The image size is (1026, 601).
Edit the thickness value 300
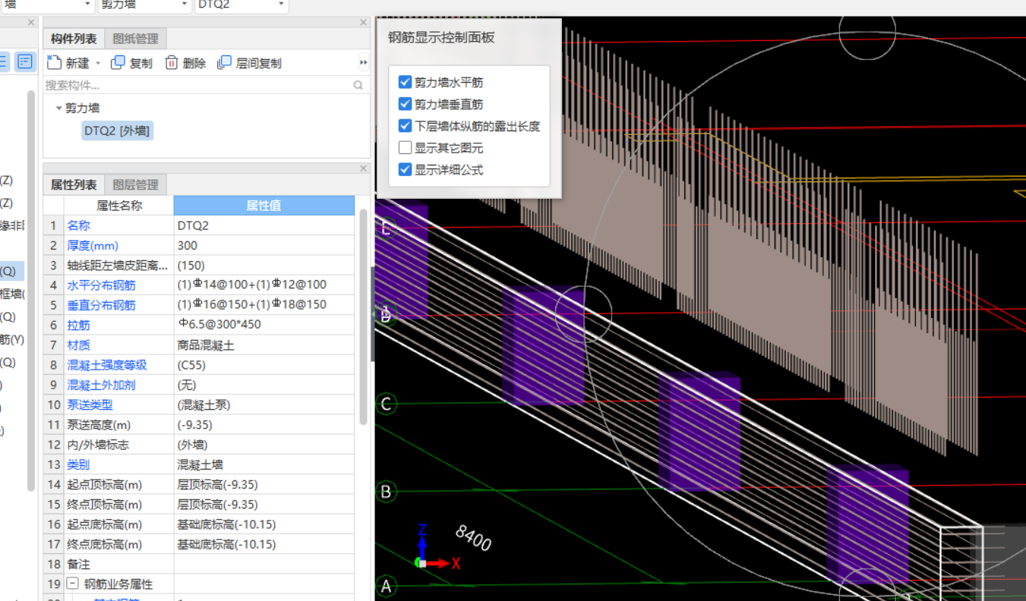pyautogui.click(x=264, y=246)
